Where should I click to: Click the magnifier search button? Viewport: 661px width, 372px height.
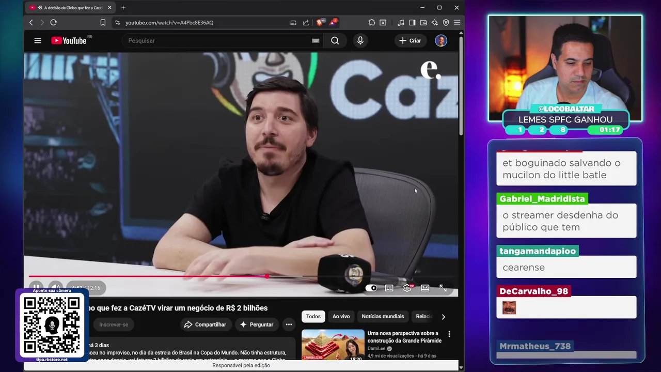click(x=335, y=41)
